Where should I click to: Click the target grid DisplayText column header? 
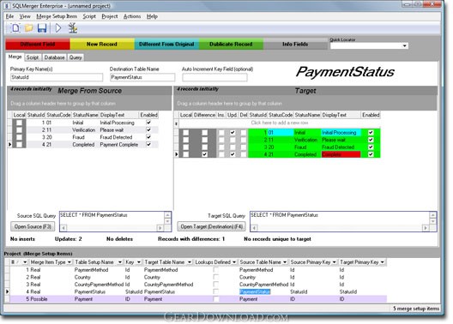[341, 115]
